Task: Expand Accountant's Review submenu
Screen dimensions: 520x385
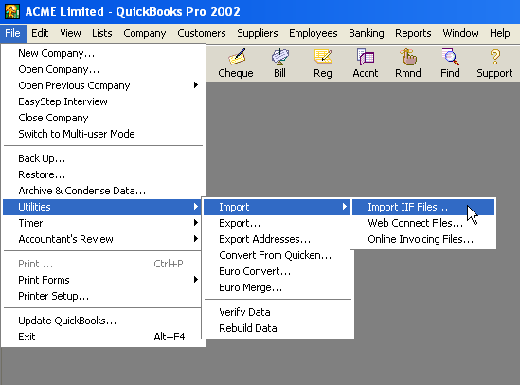Action: click(103, 239)
